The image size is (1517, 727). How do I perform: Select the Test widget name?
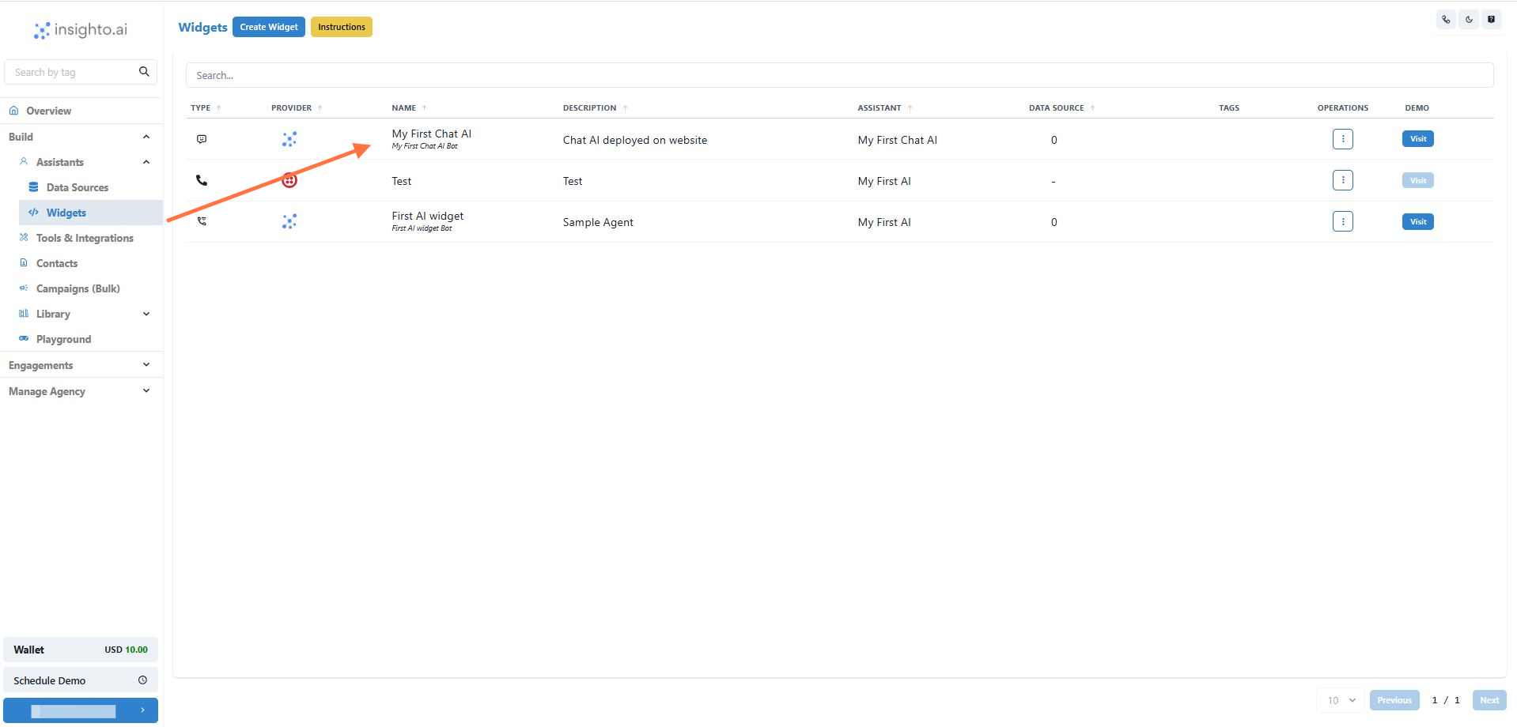pyautogui.click(x=402, y=181)
